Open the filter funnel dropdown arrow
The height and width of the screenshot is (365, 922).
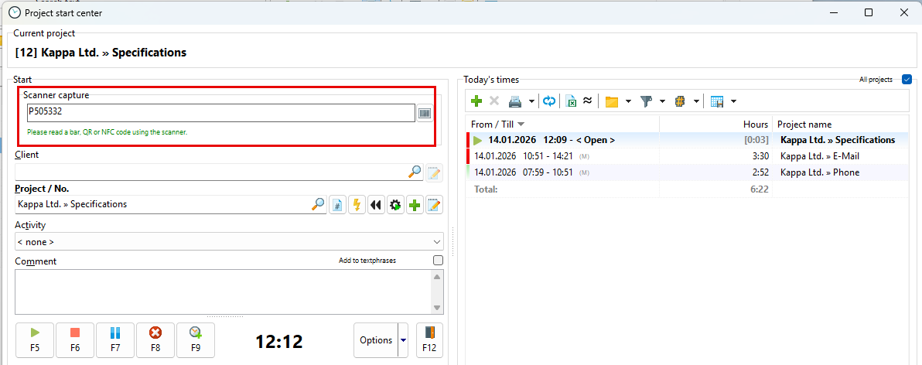tap(662, 101)
